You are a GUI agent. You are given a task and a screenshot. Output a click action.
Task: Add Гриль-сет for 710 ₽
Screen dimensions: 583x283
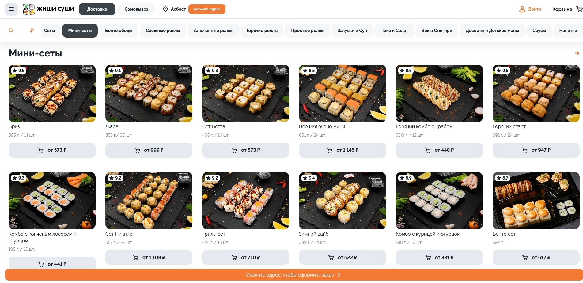[x=246, y=257]
